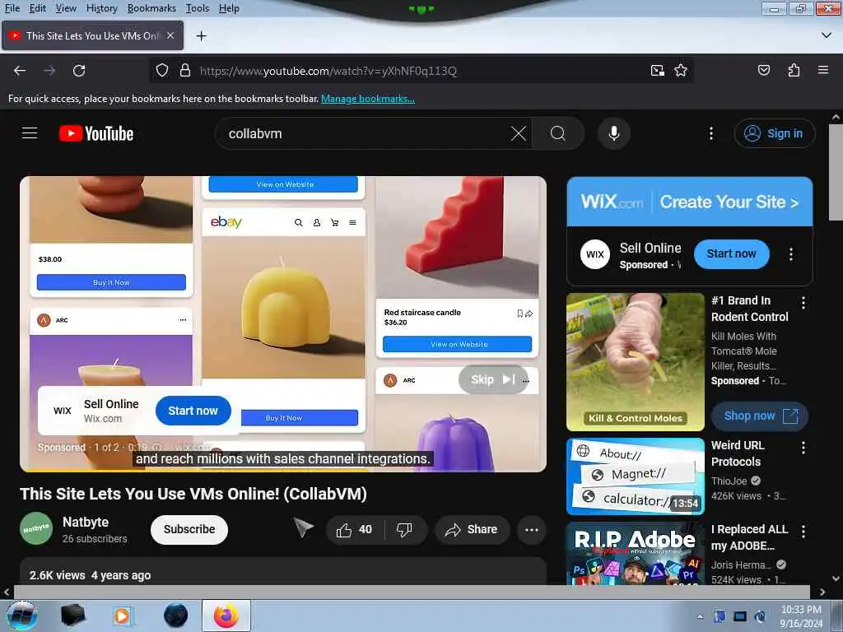
Task: Open more actions ellipsis under video
Action: tap(532, 530)
